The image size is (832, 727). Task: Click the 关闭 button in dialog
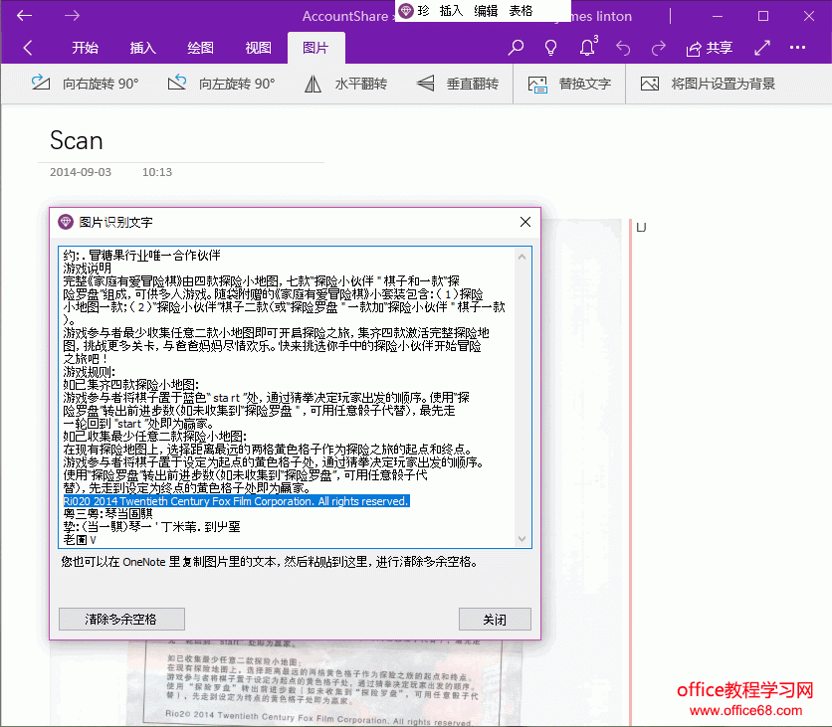click(x=495, y=619)
